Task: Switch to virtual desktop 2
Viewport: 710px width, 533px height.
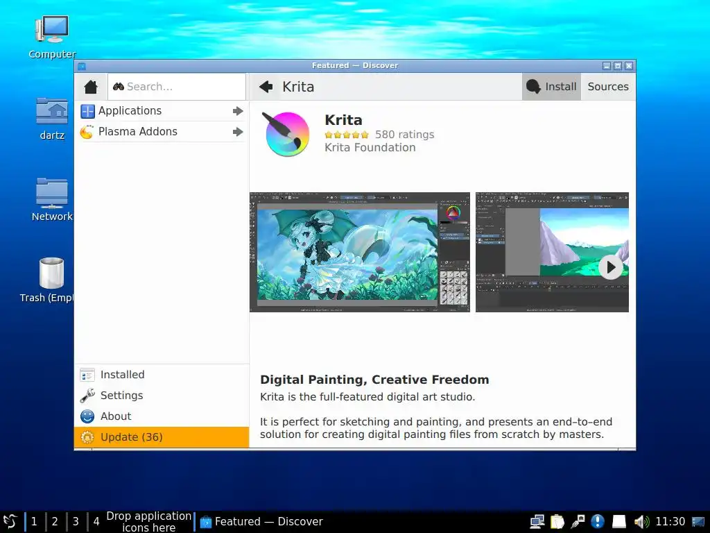Action: [x=55, y=522]
